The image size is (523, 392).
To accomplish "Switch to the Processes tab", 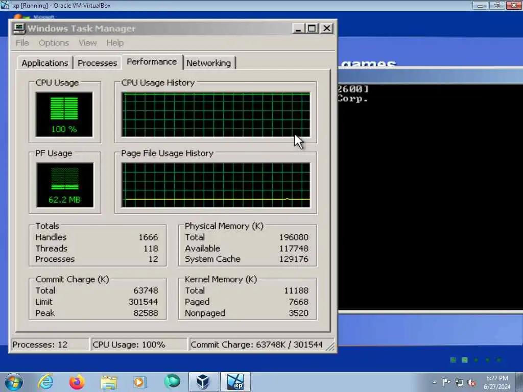I will point(98,63).
